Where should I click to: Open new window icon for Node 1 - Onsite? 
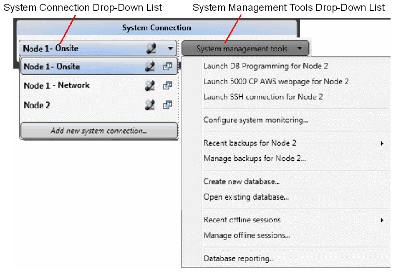pos(168,66)
